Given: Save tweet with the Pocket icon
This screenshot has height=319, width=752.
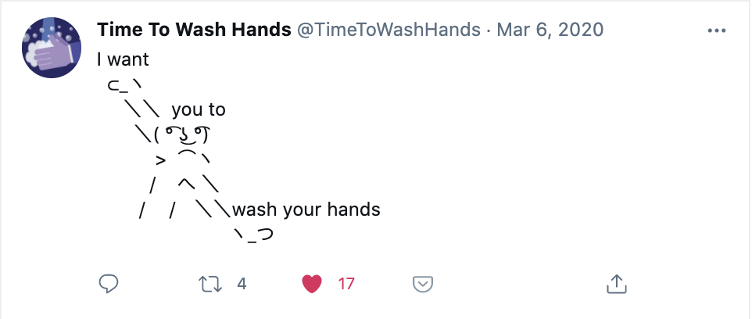Looking at the screenshot, I should pos(423,284).
